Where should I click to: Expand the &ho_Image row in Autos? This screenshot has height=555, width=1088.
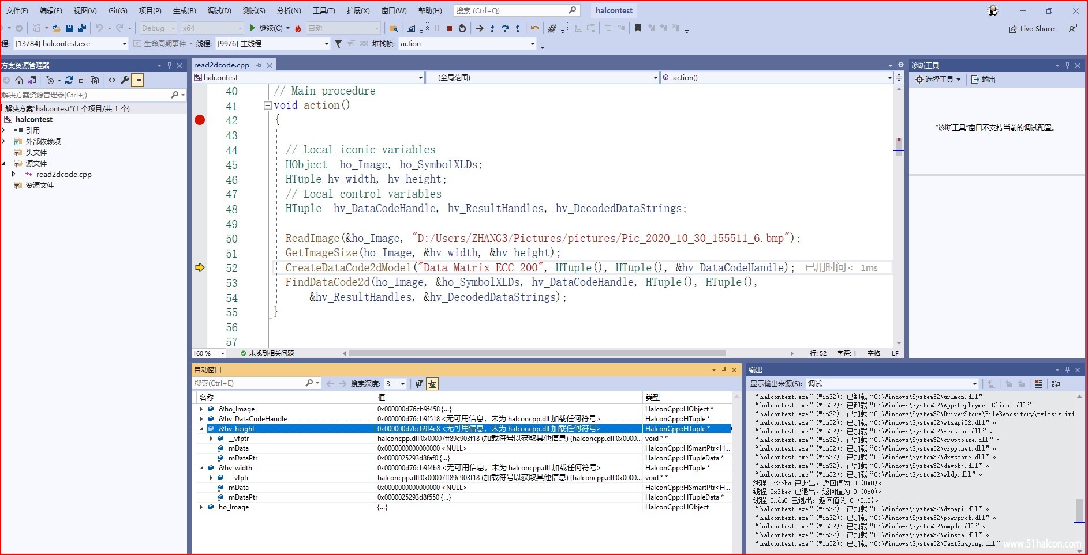pyautogui.click(x=201, y=409)
